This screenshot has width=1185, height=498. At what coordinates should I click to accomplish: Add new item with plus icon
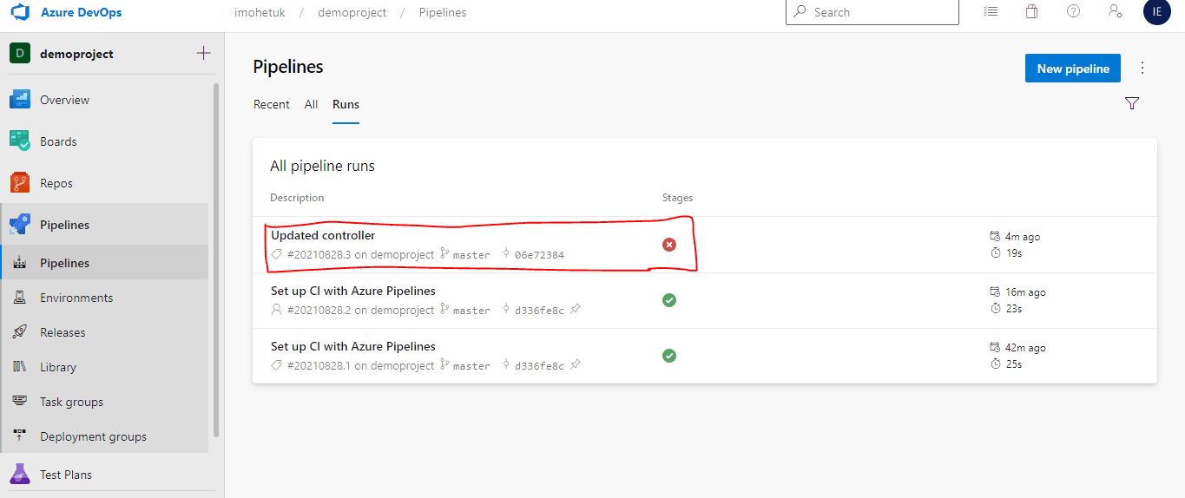pos(203,54)
